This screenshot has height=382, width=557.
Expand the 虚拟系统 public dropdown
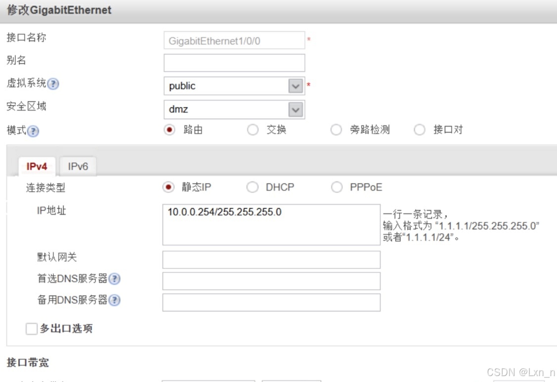[296, 86]
